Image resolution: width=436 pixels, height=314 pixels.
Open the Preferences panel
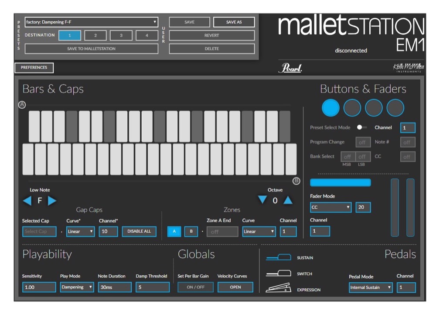click(x=34, y=68)
